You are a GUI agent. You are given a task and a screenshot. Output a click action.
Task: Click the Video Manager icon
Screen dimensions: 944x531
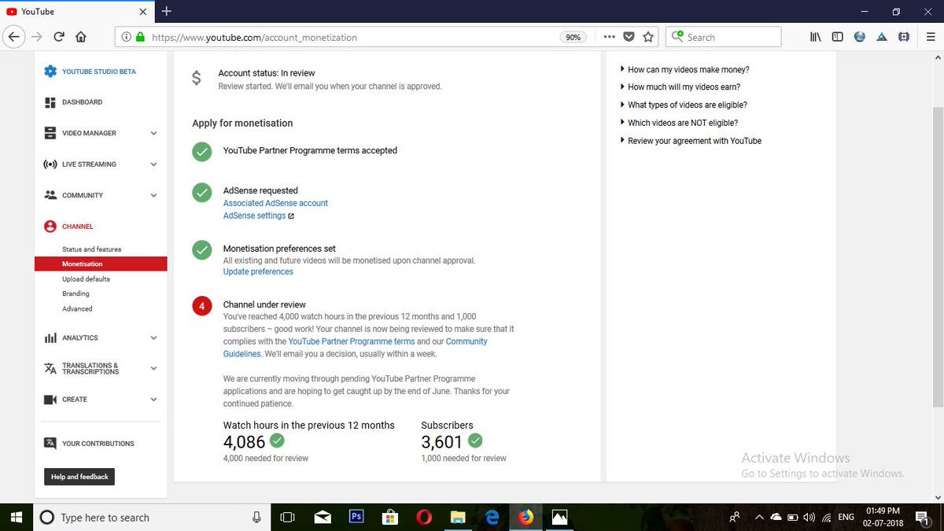(x=50, y=133)
